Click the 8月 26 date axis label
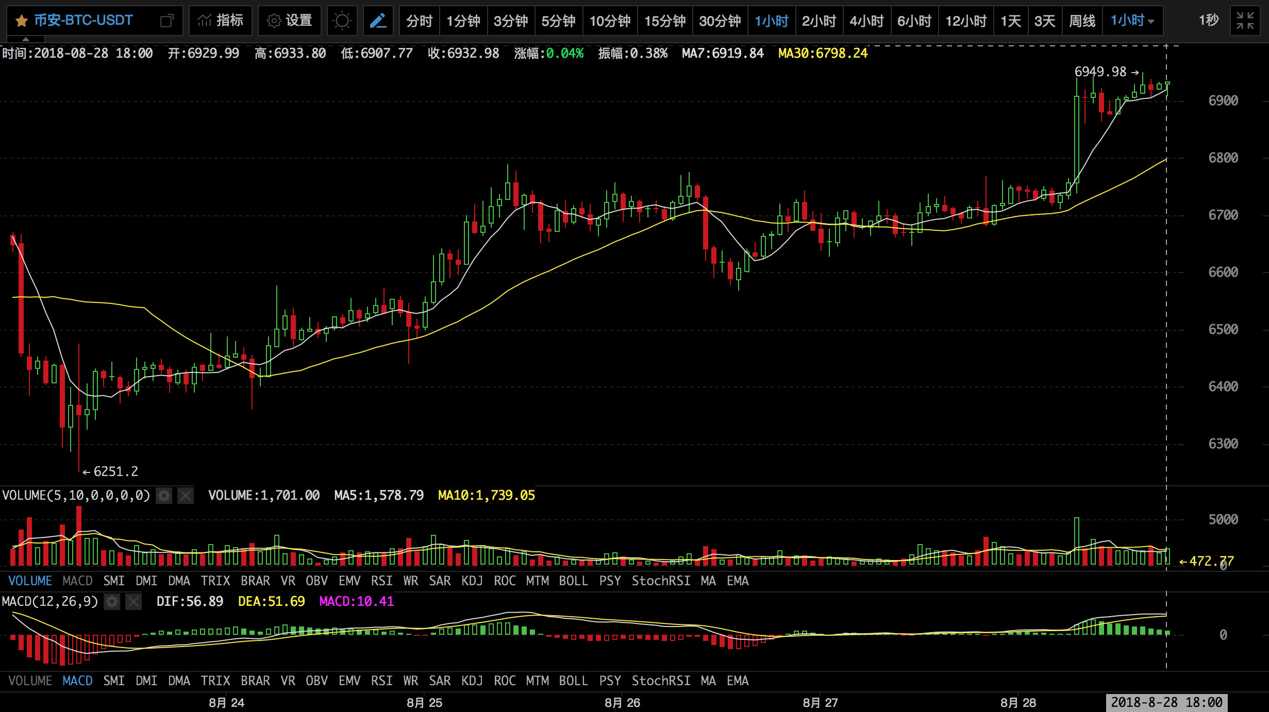Image resolution: width=1269 pixels, height=712 pixels. click(x=622, y=703)
